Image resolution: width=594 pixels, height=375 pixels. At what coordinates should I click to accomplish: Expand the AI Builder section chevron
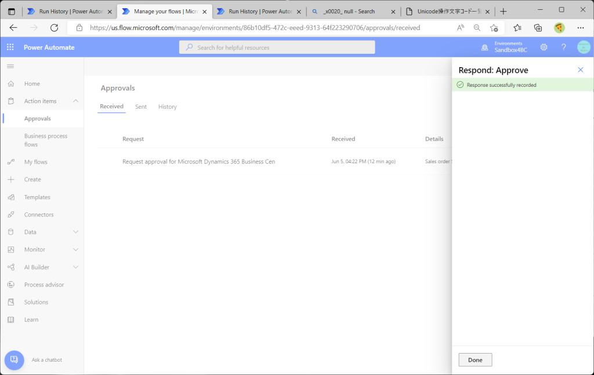(x=76, y=267)
